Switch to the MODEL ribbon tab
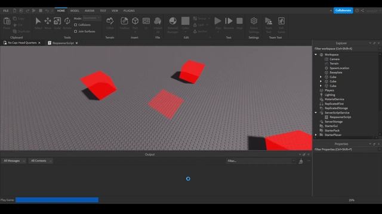Viewport: 382px width, 214px height. tap(75, 11)
